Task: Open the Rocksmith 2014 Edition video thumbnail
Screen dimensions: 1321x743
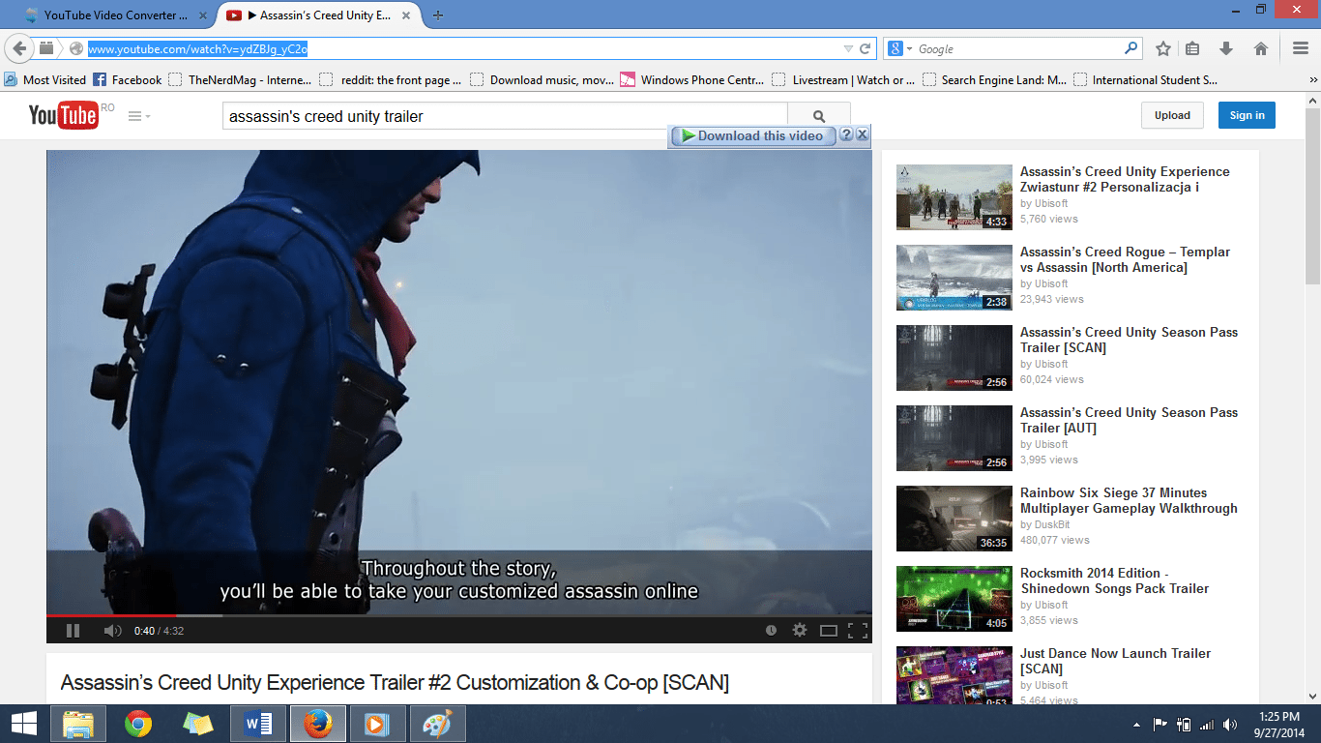Action: [954, 598]
